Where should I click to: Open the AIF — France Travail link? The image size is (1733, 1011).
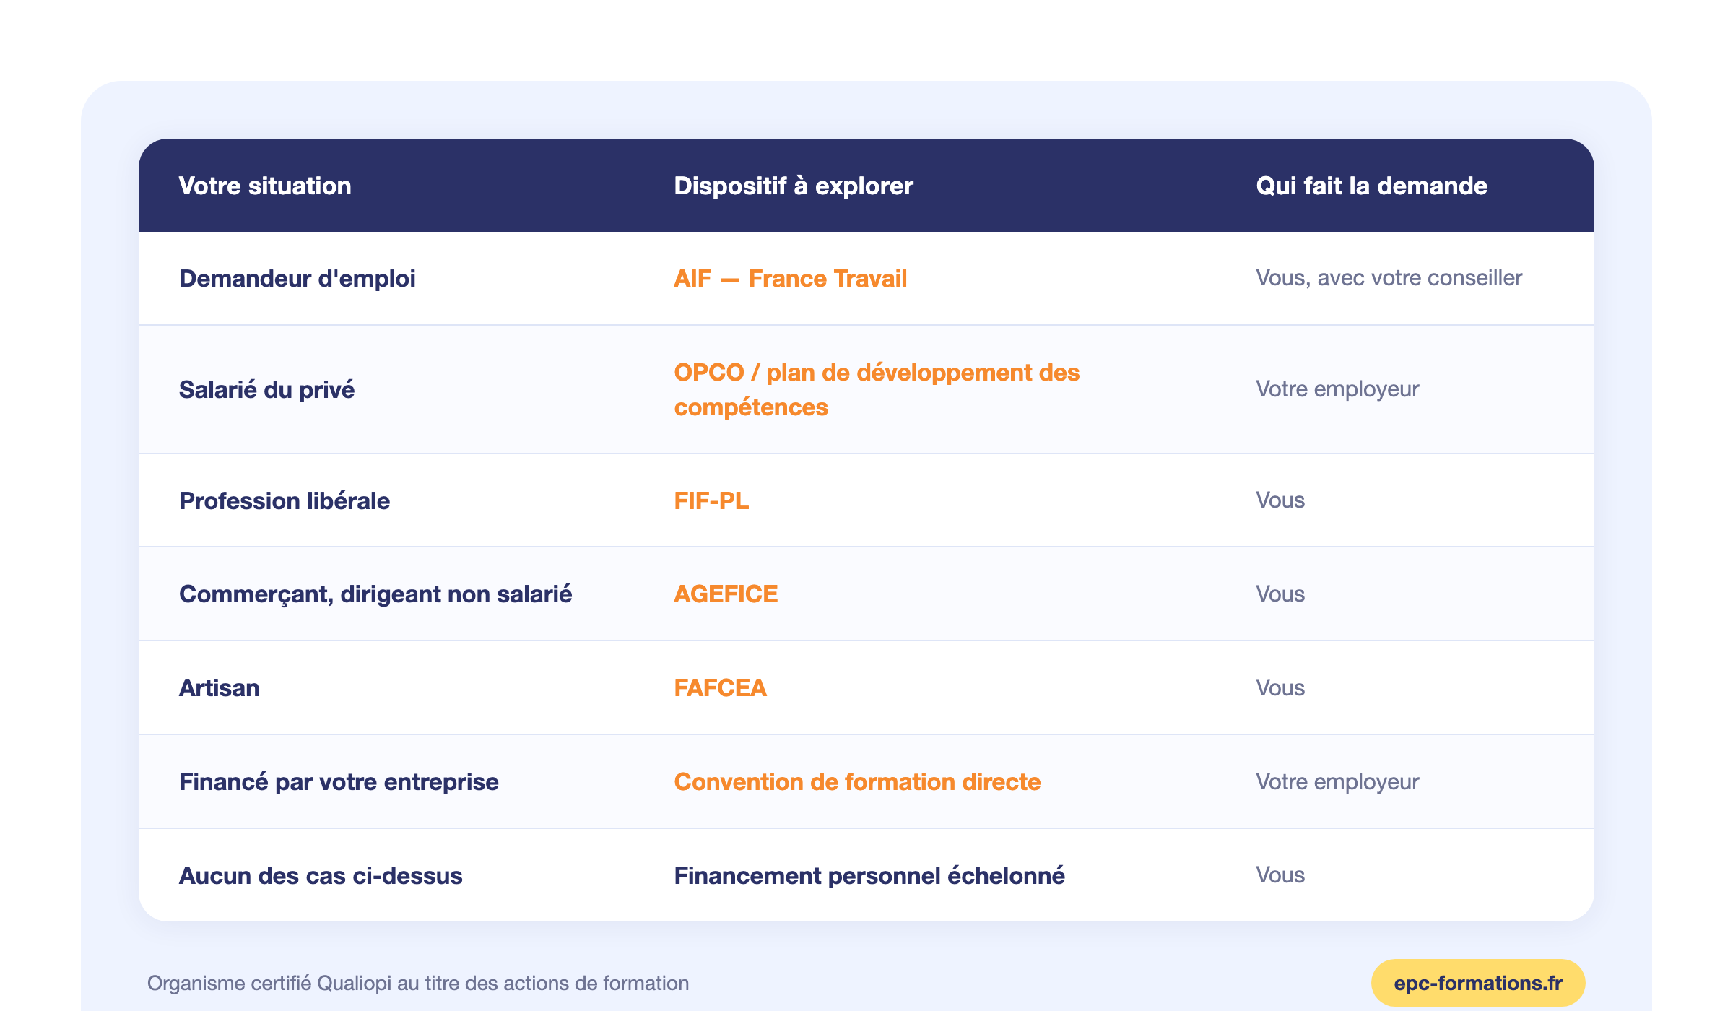click(790, 279)
